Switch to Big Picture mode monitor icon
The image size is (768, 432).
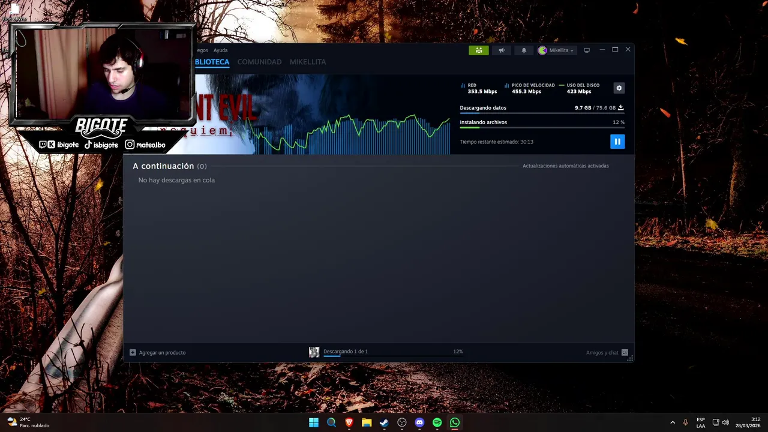point(587,50)
